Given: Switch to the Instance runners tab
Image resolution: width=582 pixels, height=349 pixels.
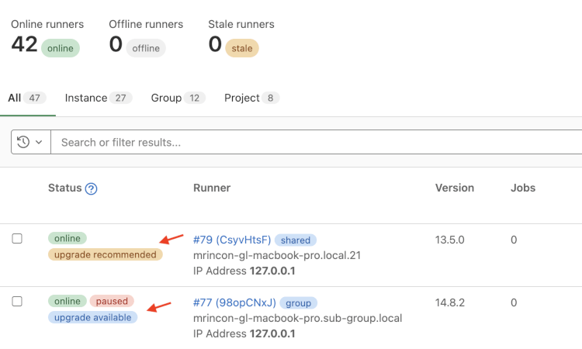Looking at the screenshot, I should click(x=98, y=98).
